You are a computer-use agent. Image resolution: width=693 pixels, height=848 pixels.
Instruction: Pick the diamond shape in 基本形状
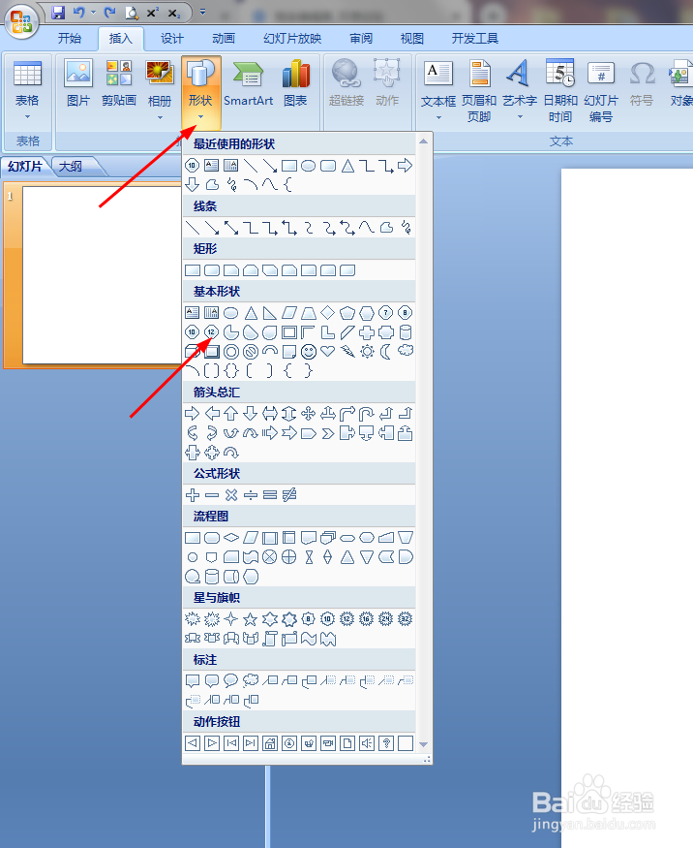click(327, 313)
